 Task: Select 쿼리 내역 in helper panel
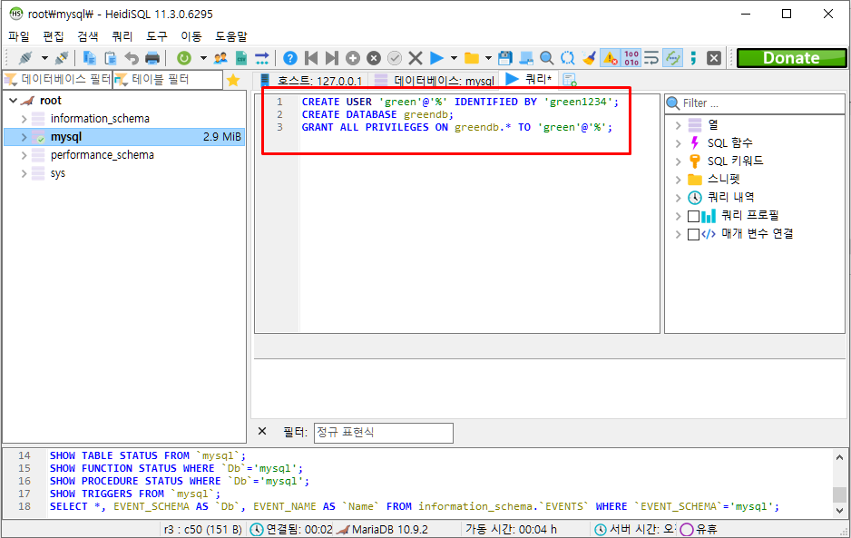click(730, 198)
